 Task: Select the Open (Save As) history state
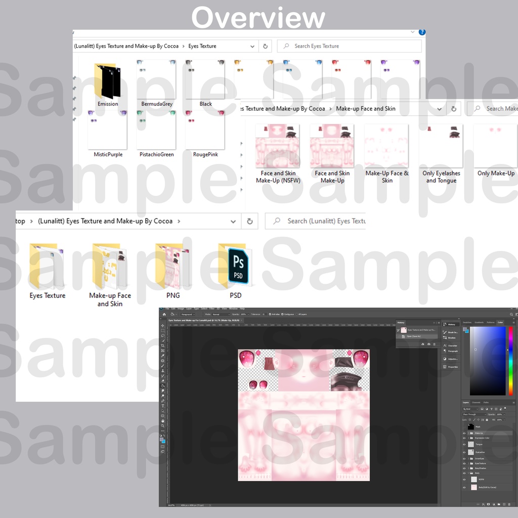click(x=417, y=336)
